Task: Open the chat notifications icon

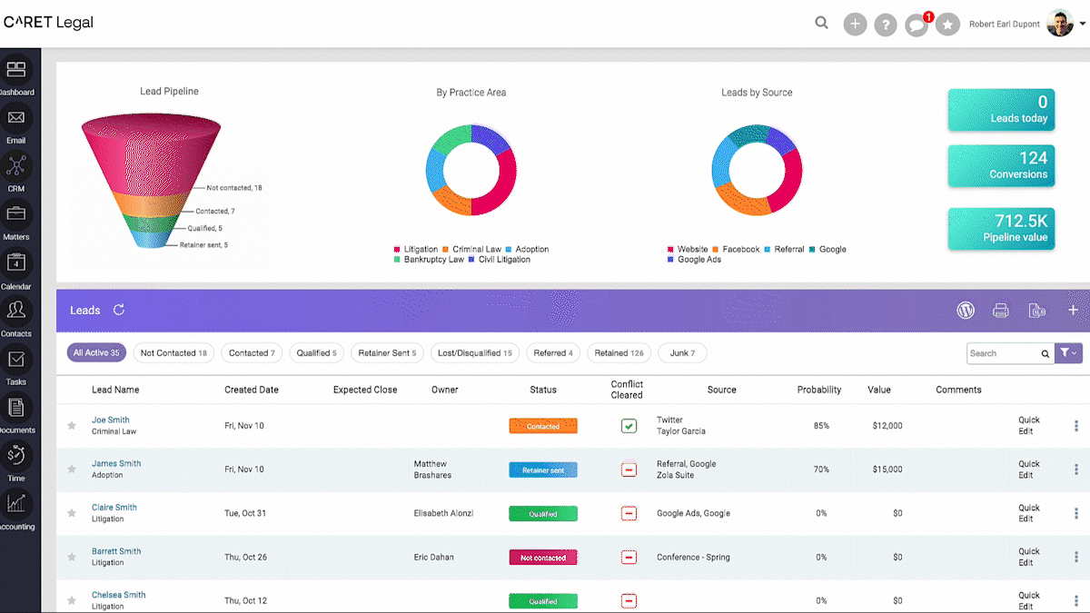Action: (917, 25)
